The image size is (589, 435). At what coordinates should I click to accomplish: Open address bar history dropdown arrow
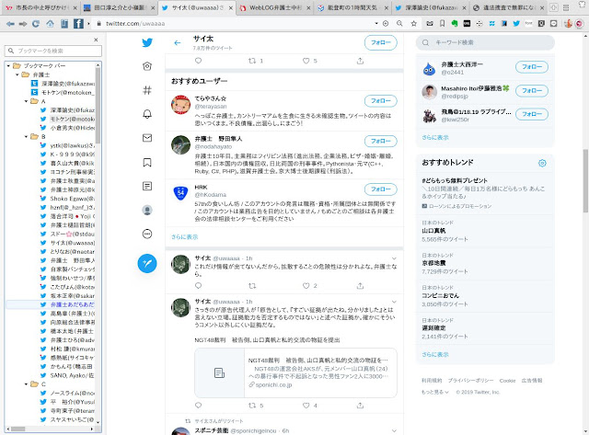[376, 24]
